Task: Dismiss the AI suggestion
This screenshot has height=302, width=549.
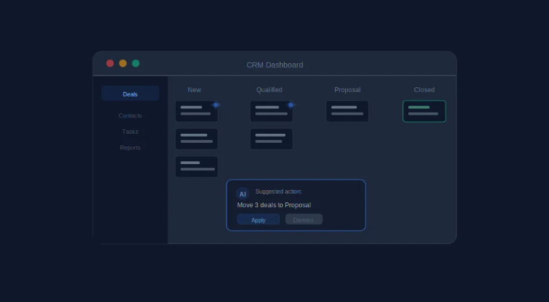Action: (x=303, y=220)
